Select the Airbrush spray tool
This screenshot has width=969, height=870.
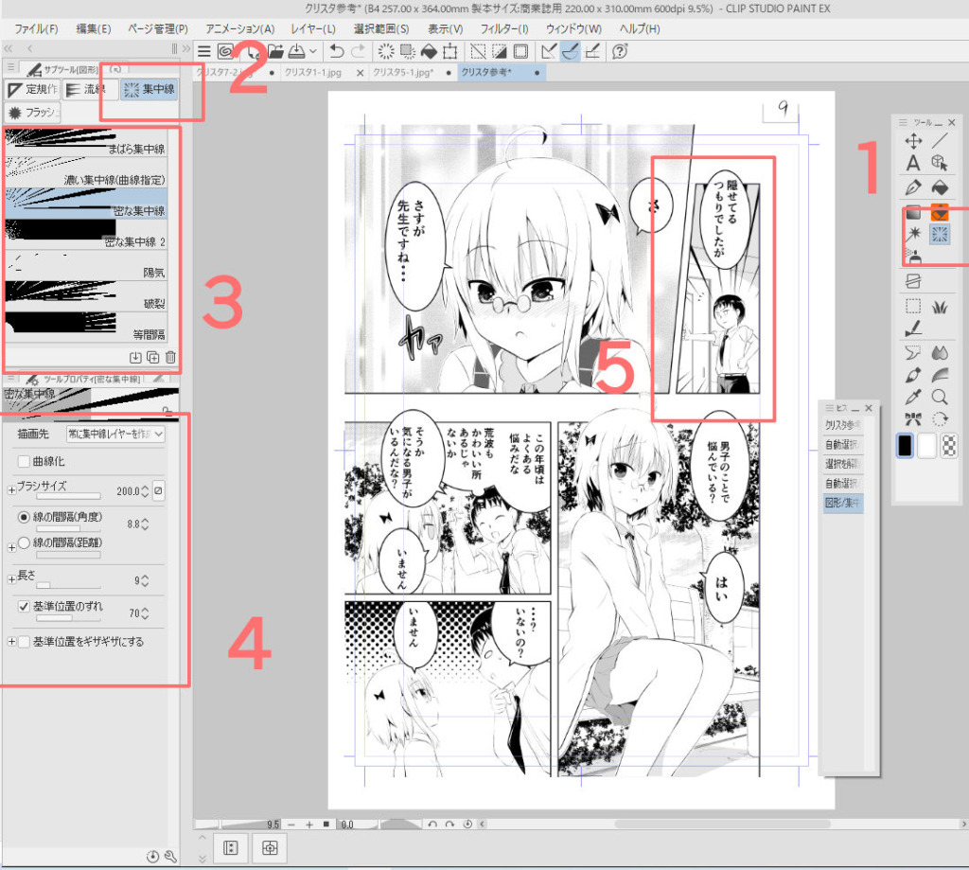pyautogui.click(x=913, y=256)
